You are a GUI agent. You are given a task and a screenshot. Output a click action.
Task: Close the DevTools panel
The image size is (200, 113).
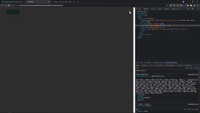point(198,9)
